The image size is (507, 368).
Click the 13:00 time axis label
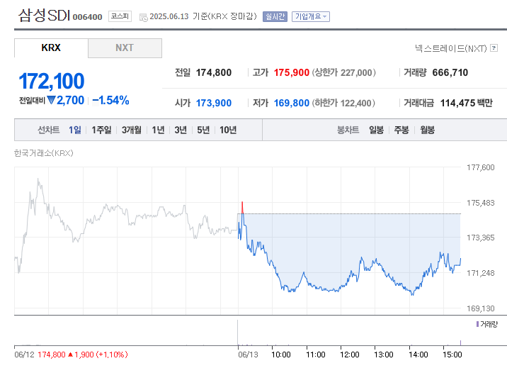pyautogui.click(x=384, y=355)
